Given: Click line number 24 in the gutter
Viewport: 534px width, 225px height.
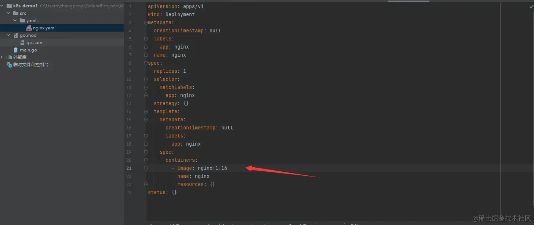Looking at the screenshot, I should (x=129, y=193).
